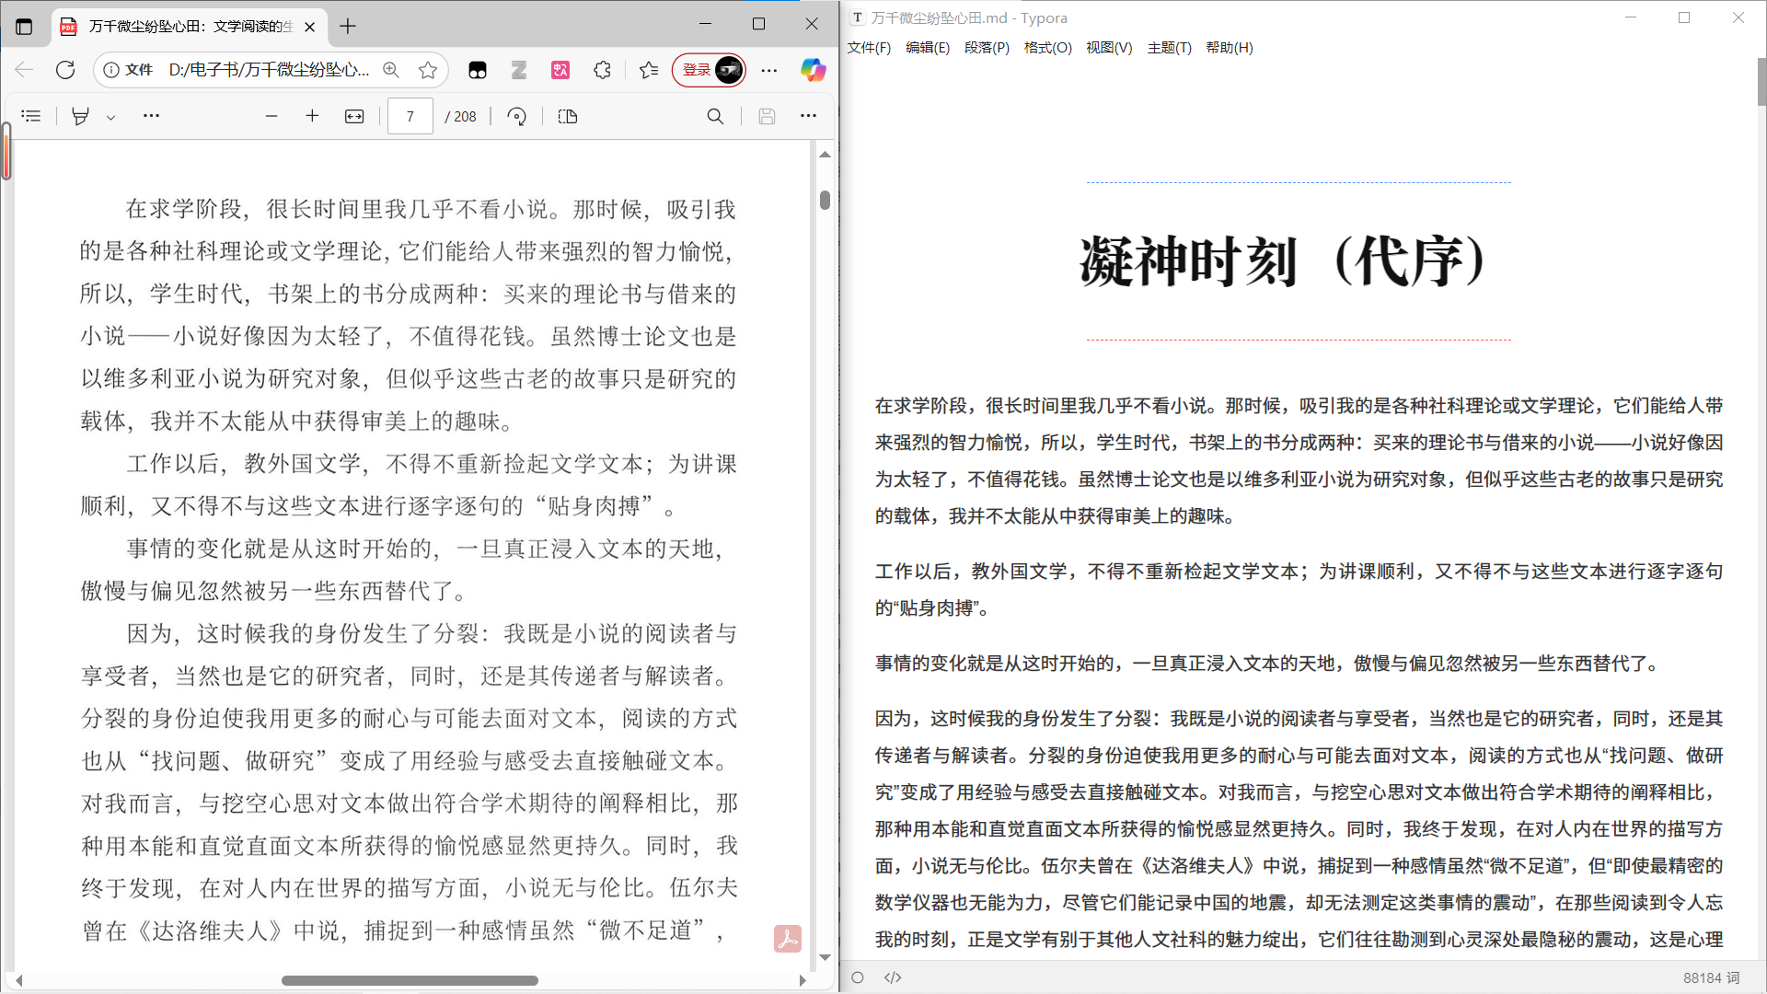The width and height of the screenshot is (1767, 994).
Task: Add the page to favorites with the star
Action: click(x=428, y=70)
